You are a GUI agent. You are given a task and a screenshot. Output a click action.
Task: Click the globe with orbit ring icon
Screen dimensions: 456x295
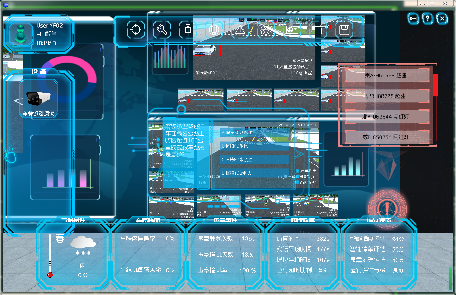click(x=266, y=30)
